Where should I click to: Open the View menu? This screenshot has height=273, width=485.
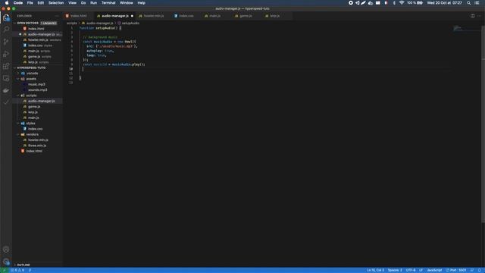point(73,3)
